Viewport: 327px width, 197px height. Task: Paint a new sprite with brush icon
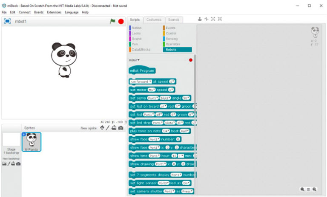(108, 128)
